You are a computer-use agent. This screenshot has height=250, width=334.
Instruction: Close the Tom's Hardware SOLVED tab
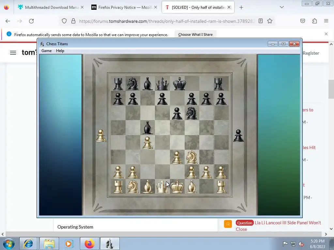229,7
